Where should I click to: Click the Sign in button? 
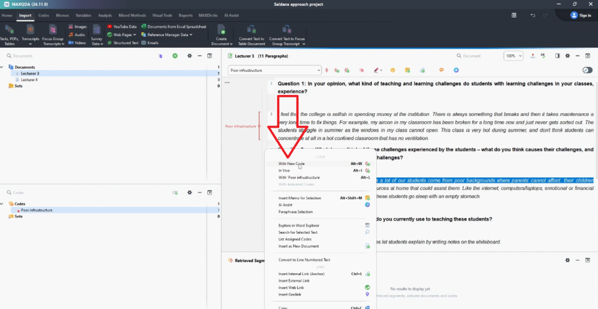[581, 15]
